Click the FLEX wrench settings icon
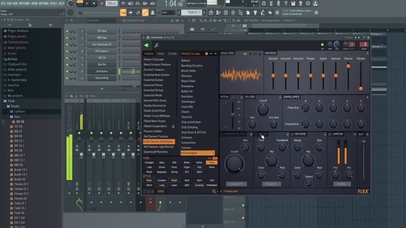 tap(157, 46)
